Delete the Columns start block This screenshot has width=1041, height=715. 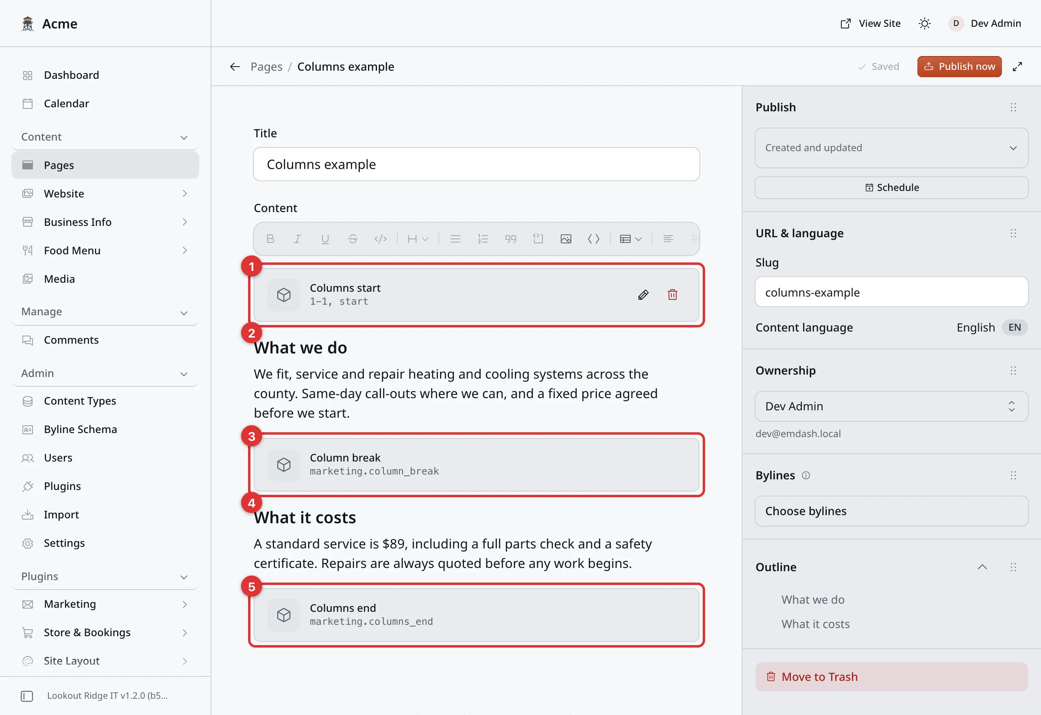[x=672, y=295]
